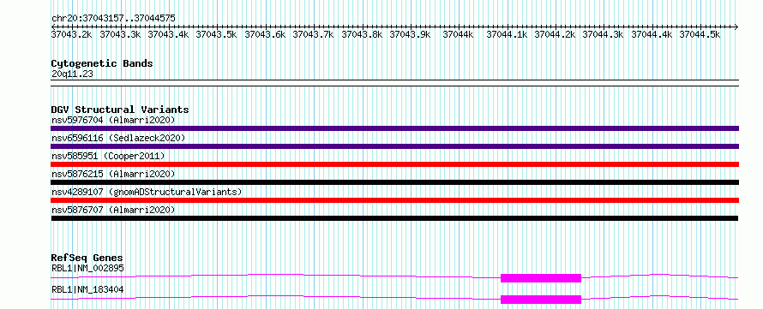The height and width of the screenshot is (309, 763).
Task: Click ruler tick label 37043.2k
Action: click(x=71, y=34)
